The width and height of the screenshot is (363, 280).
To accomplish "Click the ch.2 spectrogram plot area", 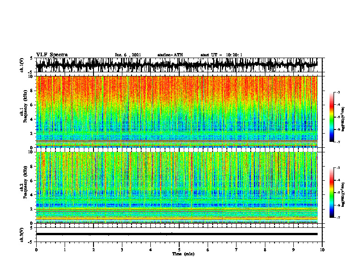I will [x=177, y=188].
